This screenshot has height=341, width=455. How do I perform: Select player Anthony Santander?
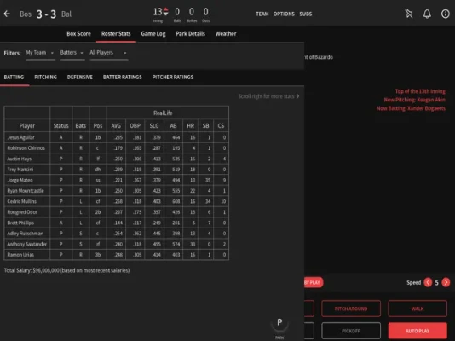coord(26,244)
